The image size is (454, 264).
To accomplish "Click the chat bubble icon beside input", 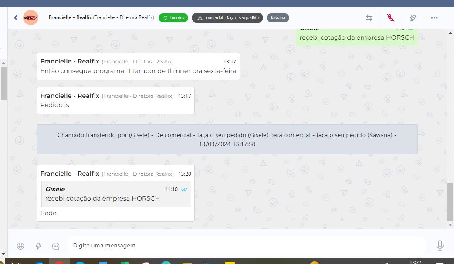I will 56,246.
